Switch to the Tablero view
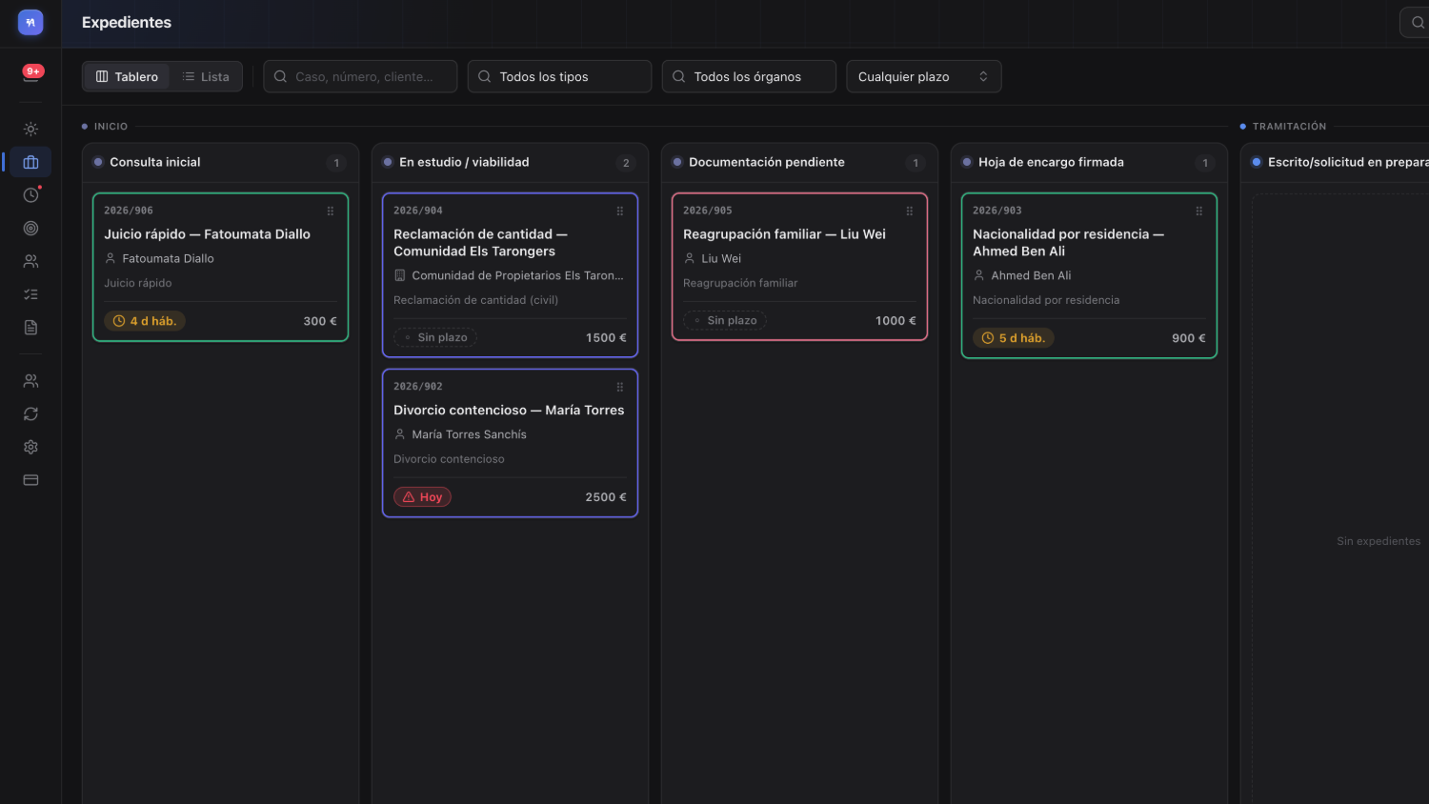 127,76
